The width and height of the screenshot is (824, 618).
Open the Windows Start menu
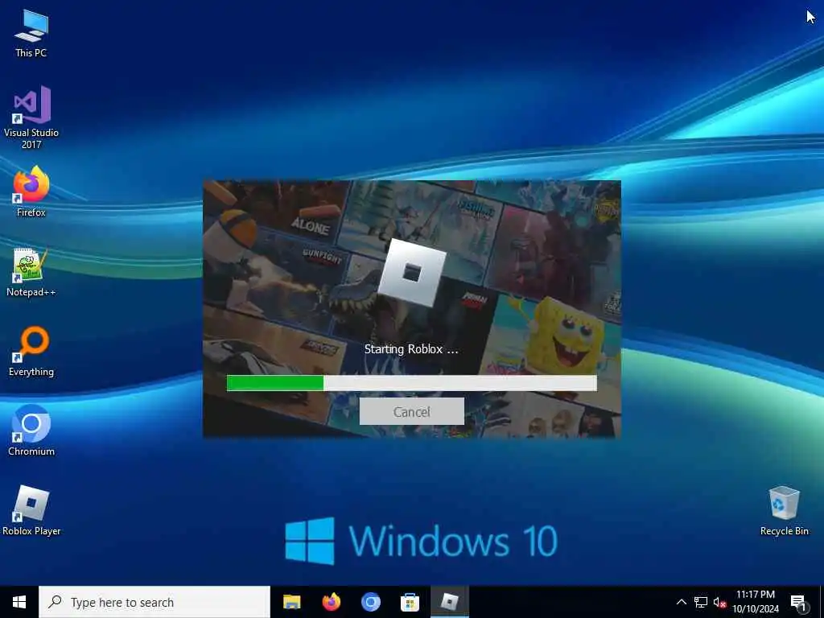pos(19,602)
